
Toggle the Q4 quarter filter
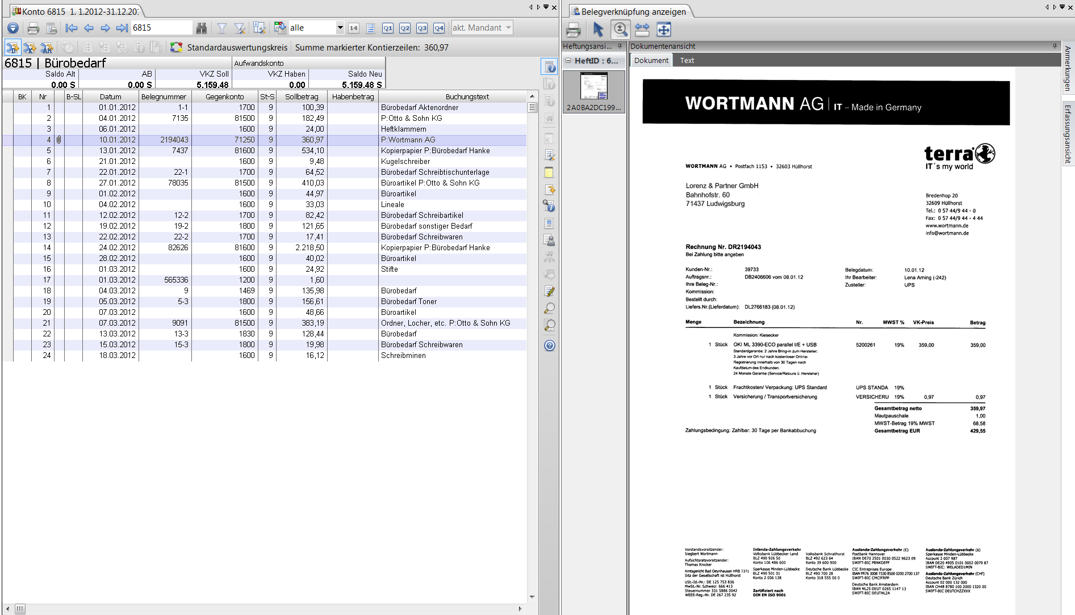(439, 28)
